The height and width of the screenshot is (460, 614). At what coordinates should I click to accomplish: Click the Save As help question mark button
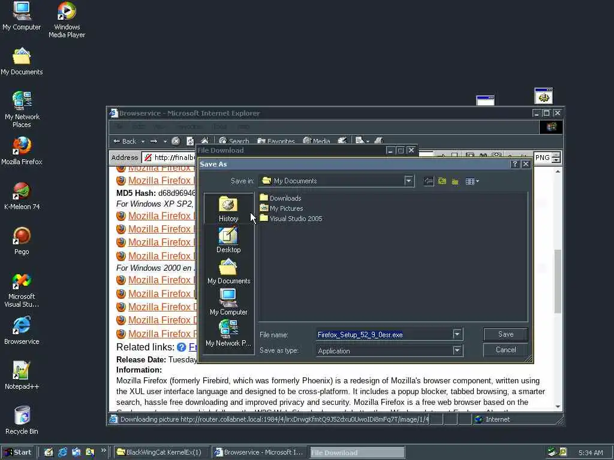[x=515, y=164]
